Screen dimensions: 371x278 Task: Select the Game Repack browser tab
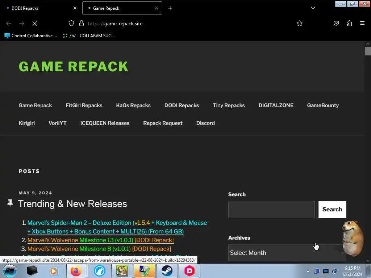122,8
